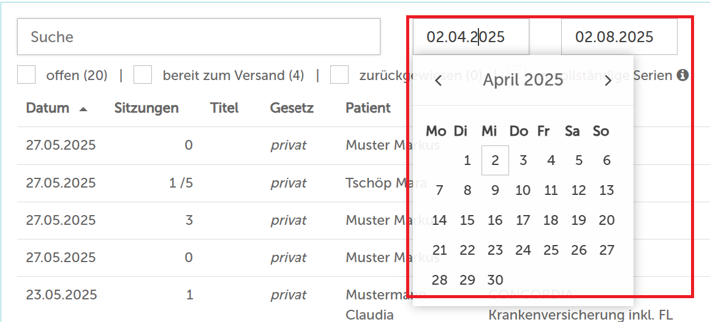Toggle the offen (20) checkbox
This screenshot has height=322, width=710.
tap(26, 75)
